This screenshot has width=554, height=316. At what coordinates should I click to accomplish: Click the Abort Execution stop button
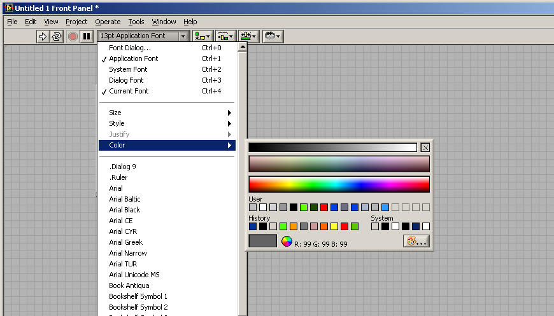73,36
